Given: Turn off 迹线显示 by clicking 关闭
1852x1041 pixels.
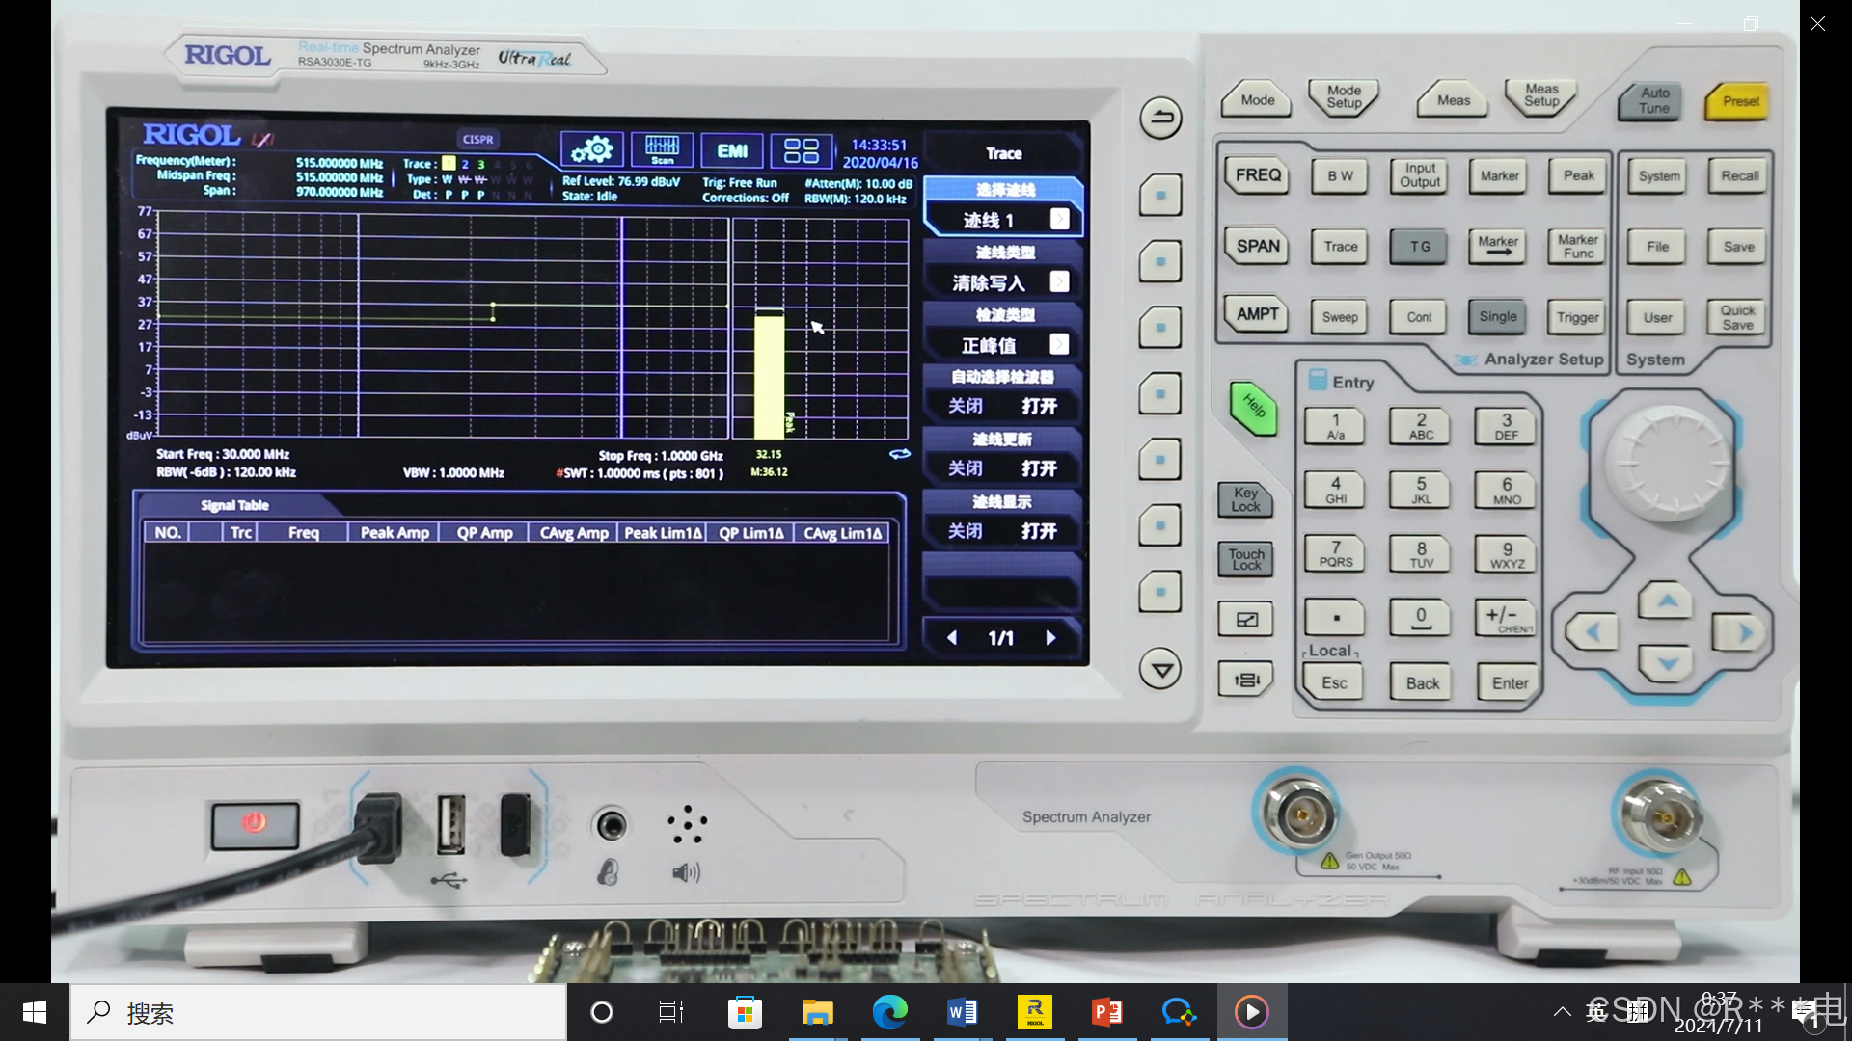Looking at the screenshot, I should [x=966, y=532].
